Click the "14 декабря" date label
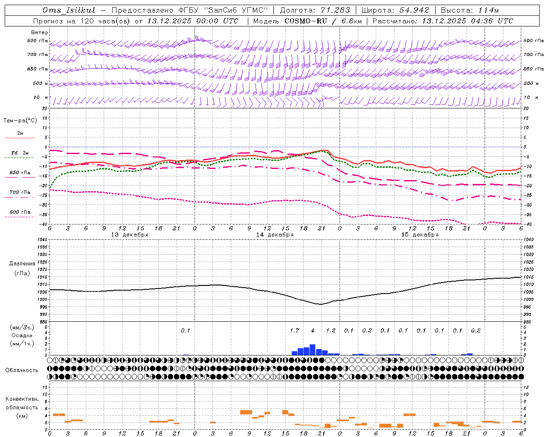This screenshot has height=437, width=546. coord(275,235)
